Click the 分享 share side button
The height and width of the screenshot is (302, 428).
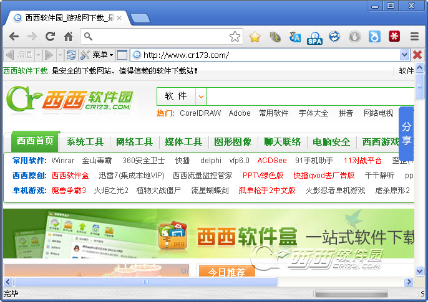click(406, 133)
